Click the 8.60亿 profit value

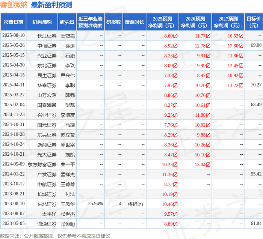click(x=171, y=36)
